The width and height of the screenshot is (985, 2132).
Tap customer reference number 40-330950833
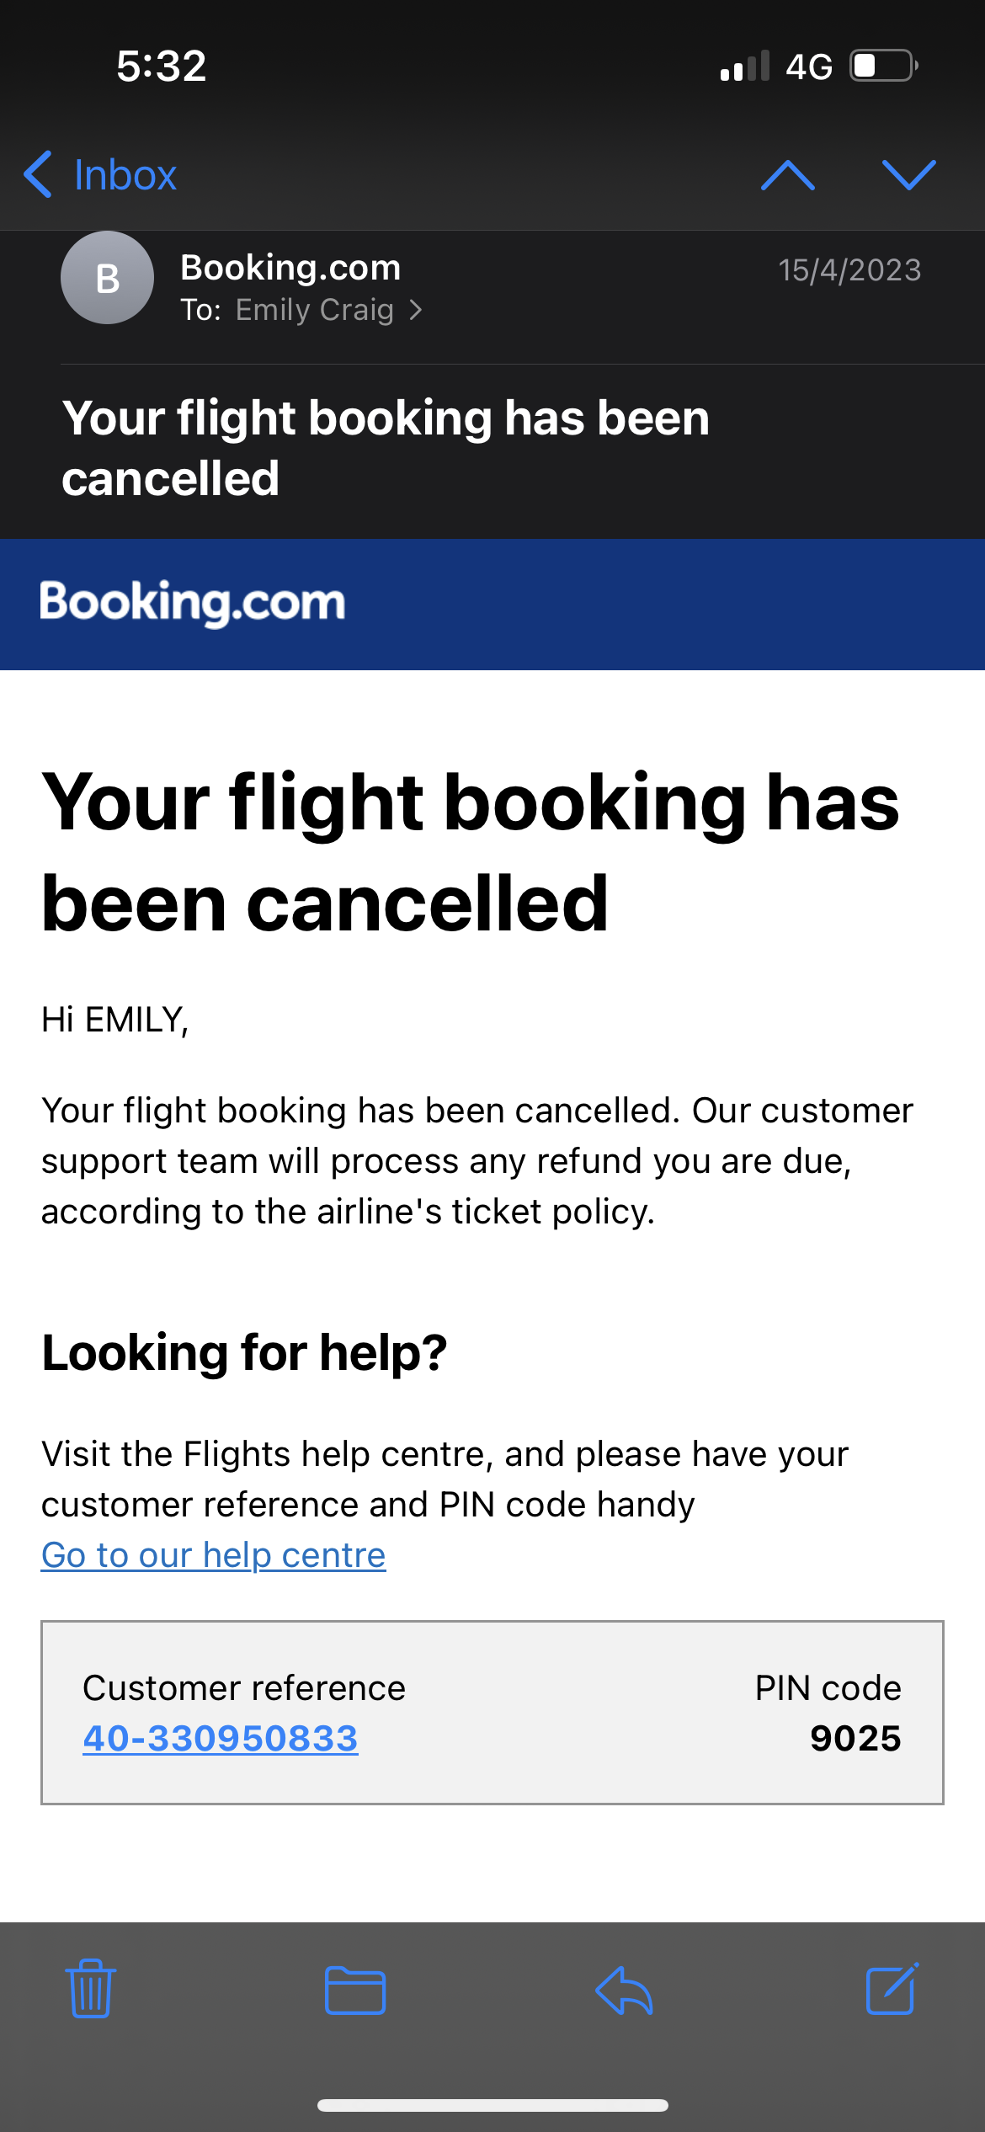(x=221, y=1738)
